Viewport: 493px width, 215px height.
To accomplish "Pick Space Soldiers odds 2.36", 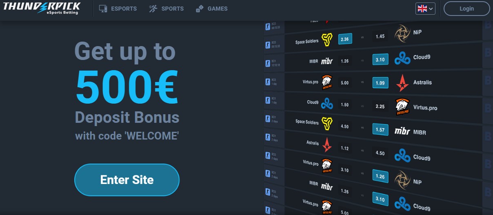I will click(x=345, y=39).
